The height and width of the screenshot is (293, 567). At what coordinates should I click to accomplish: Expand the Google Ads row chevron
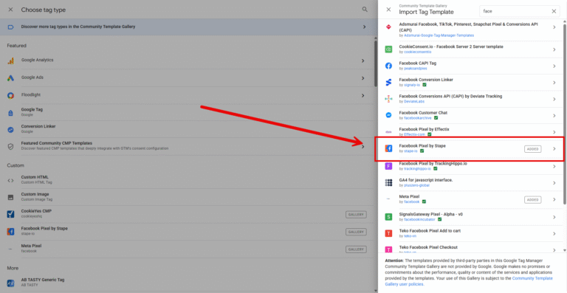362,78
